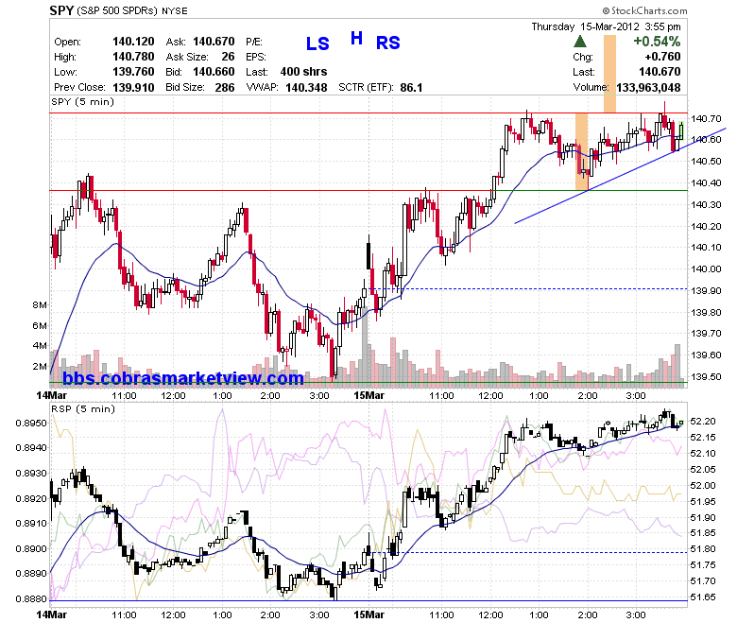The width and height of the screenshot is (737, 623).
Task: Click the blue LS annotation label
Action: [317, 43]
